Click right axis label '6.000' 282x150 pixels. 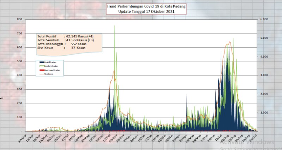(x=264, y=19)
